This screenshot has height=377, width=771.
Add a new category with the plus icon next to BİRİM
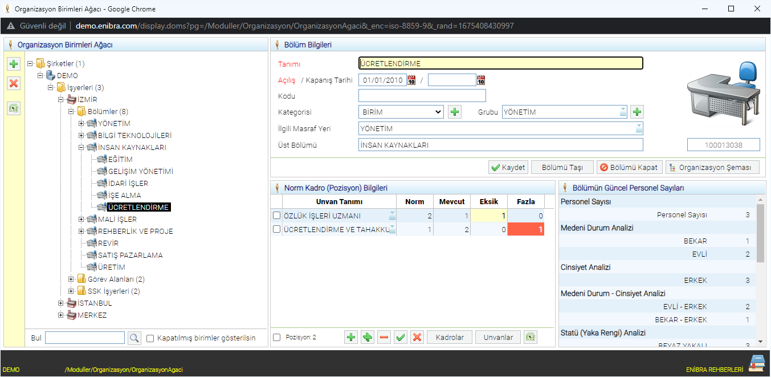[454, 112]
